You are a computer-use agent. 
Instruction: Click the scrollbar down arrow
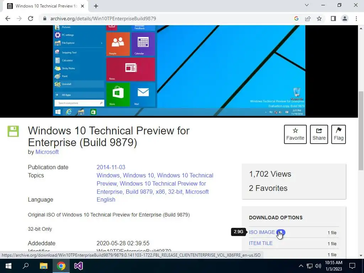click(361, 255)
